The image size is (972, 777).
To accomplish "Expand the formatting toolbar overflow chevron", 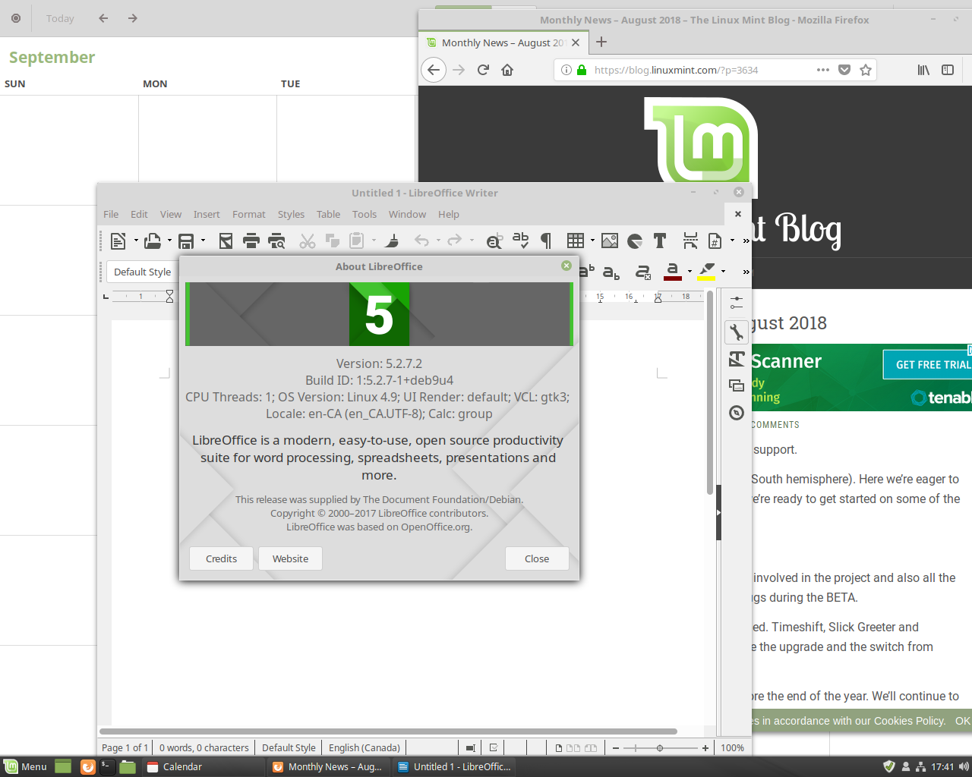I will pyautogui.click(x=746, y=272).
